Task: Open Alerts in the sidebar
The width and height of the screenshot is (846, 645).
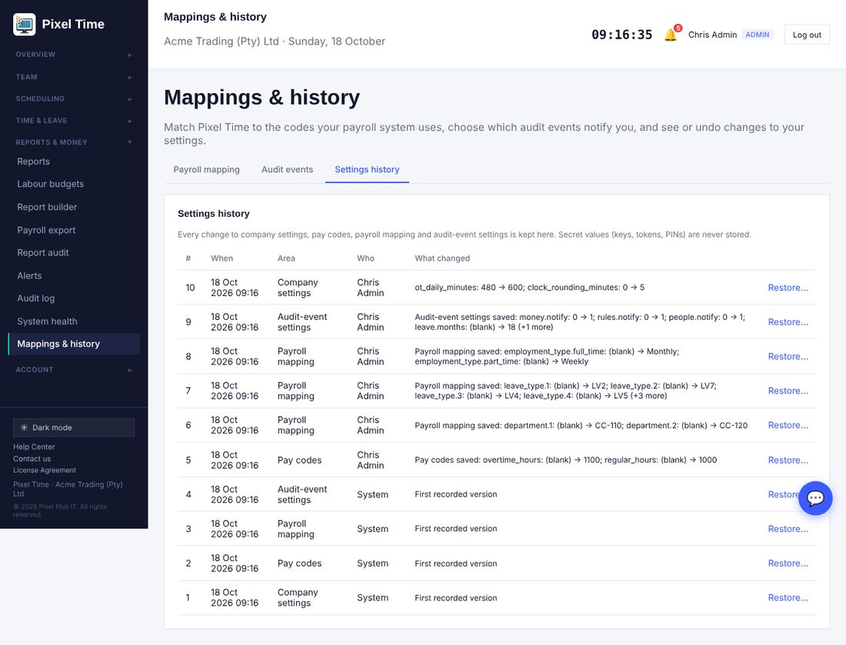Action: pyautogui.click(x=74, y=275)
